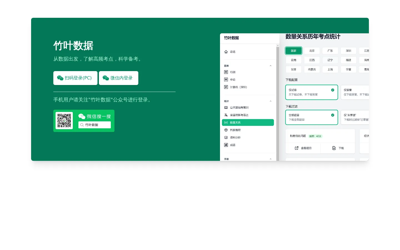This screenshot has width=400, height=250.
Task: Click the 扫码登录(PC) login button
Action: pyautogui.click(x=75, y=78)
